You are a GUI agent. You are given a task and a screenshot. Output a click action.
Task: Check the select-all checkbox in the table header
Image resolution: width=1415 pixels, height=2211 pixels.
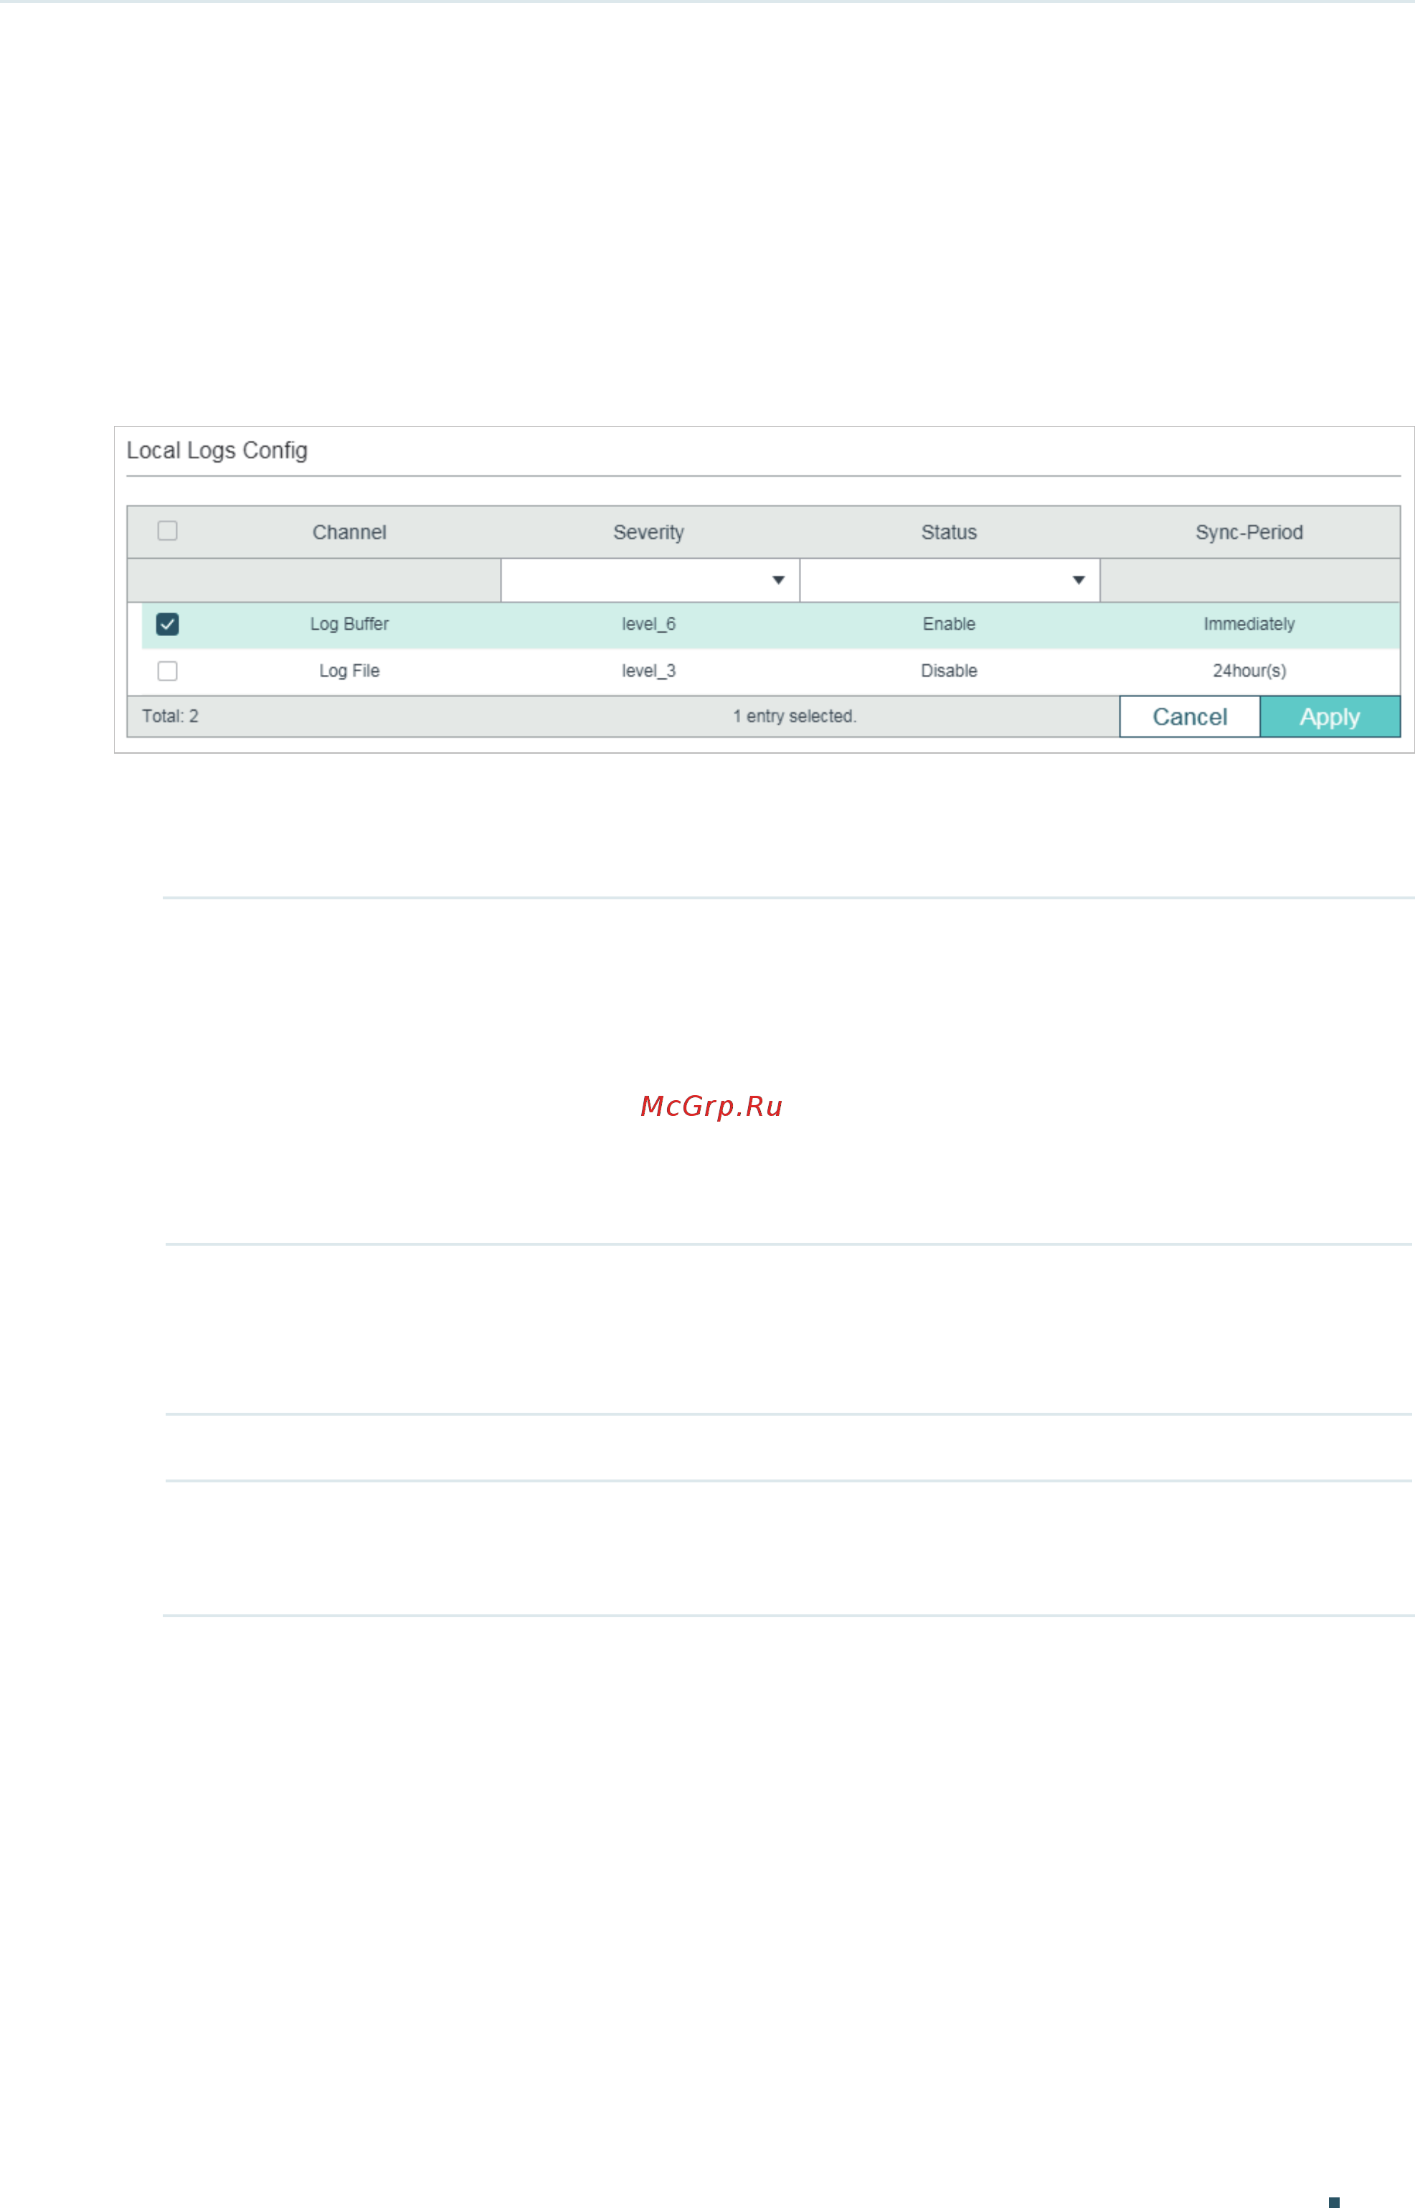(x=167, y=531)
